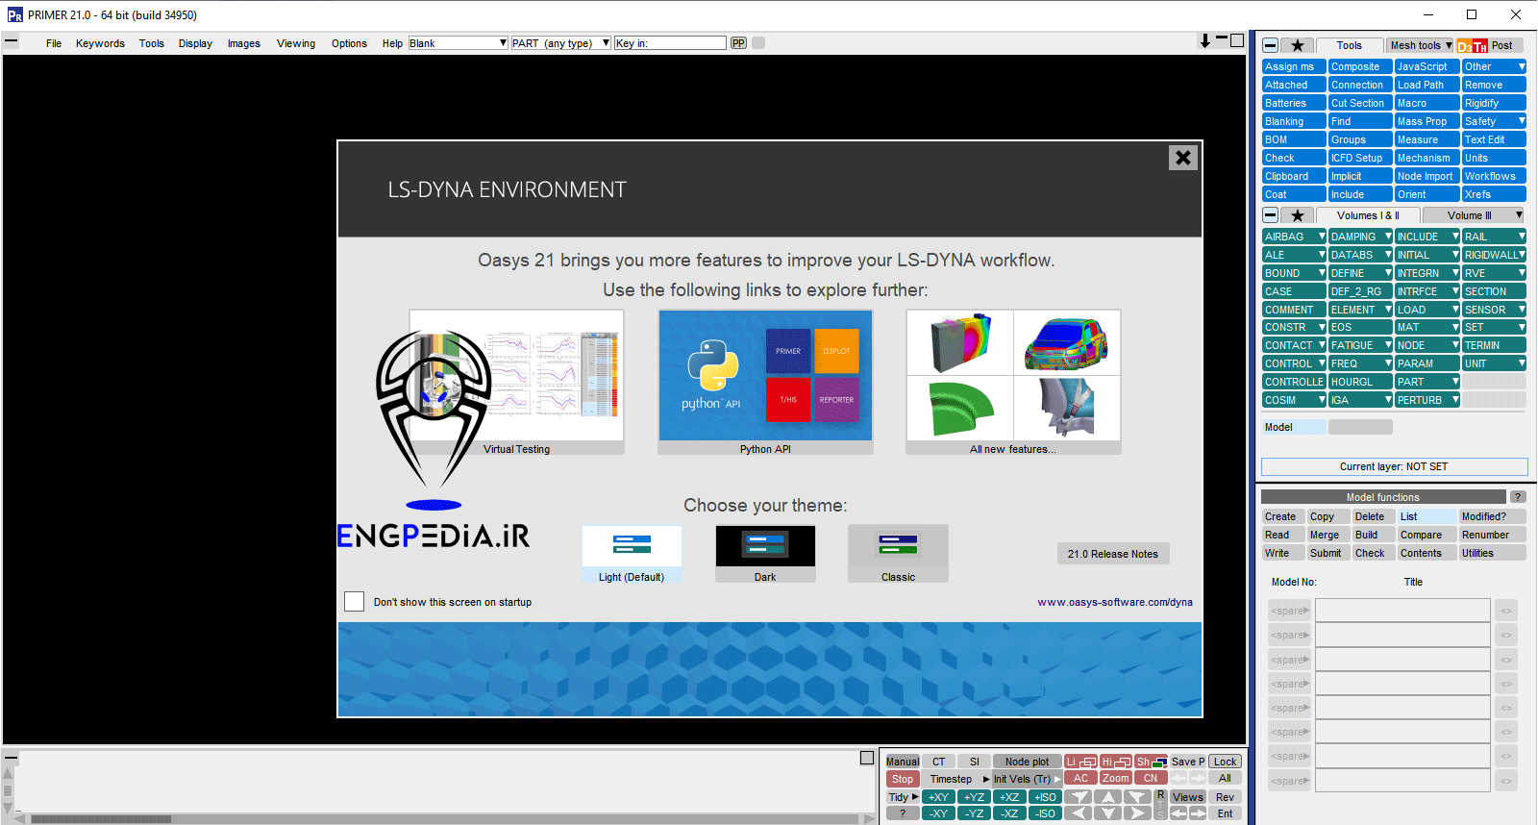The height and width of the screenshot is (825, 1538).
Task: Toggle the Lock button
Action: tap(1225, 762)
